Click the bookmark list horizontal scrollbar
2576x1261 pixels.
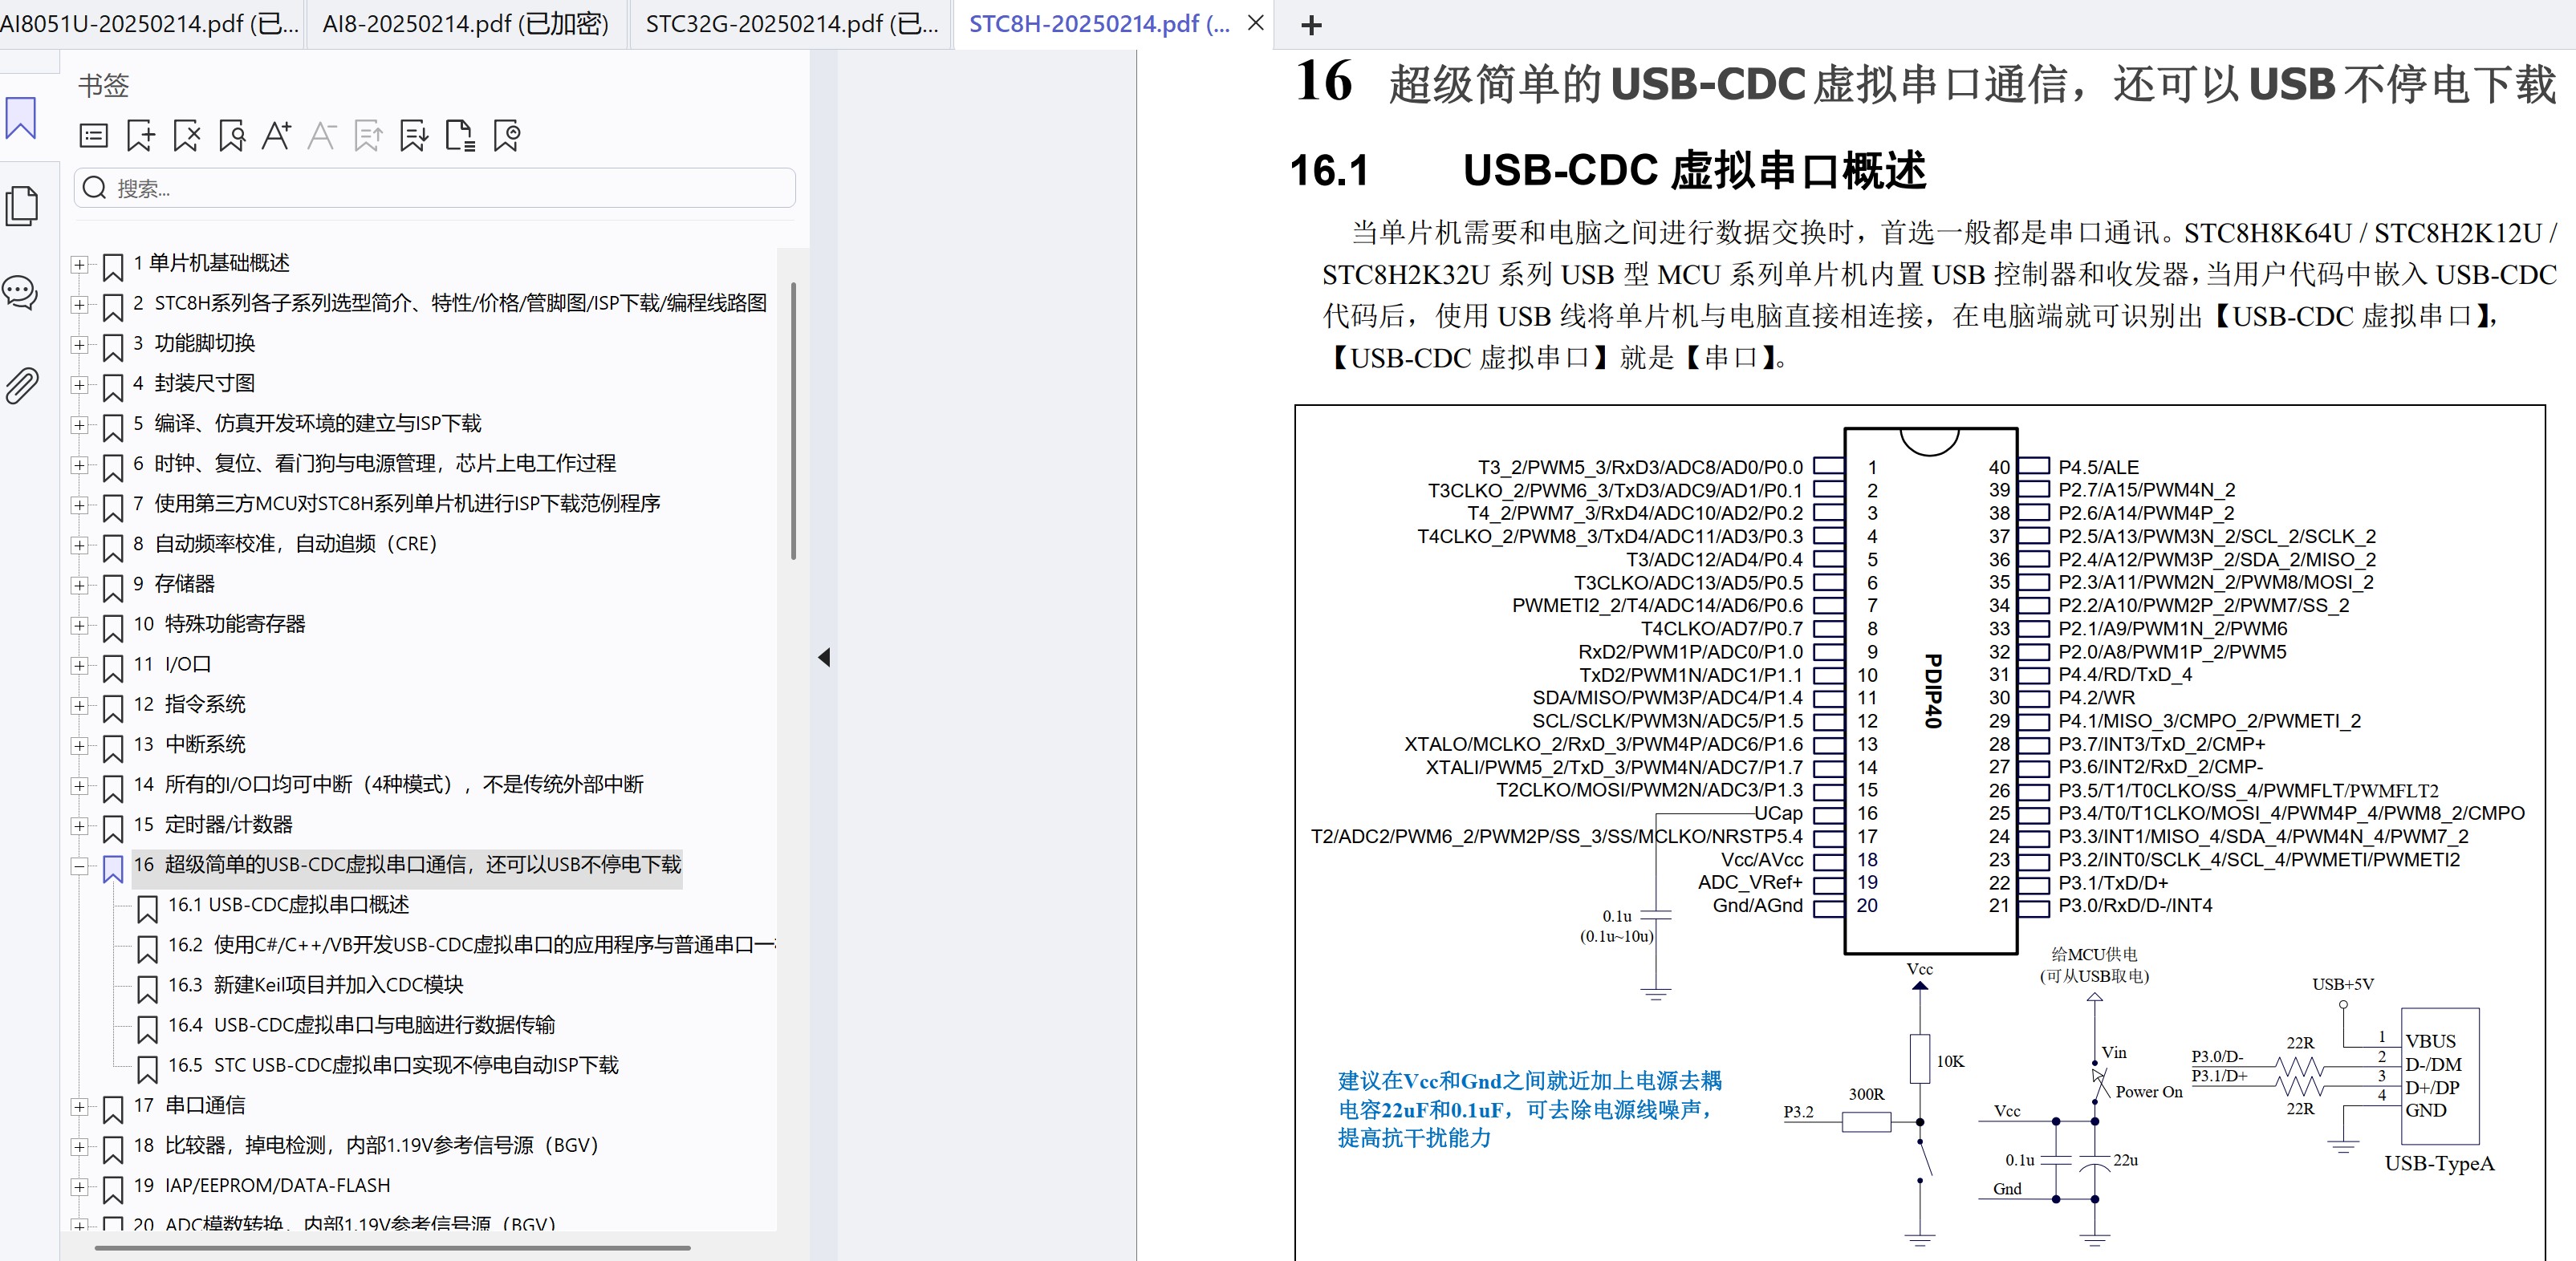click(x=392, y=1247)
